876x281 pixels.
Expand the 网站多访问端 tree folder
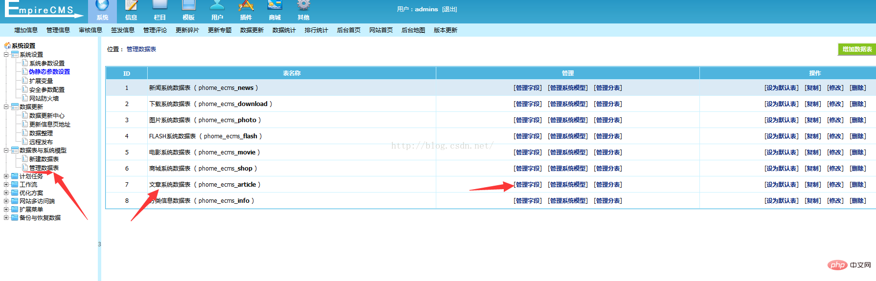pyautogui.click(x=6, y=201)
